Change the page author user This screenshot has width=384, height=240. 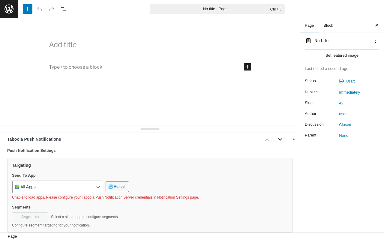[343, 114]
